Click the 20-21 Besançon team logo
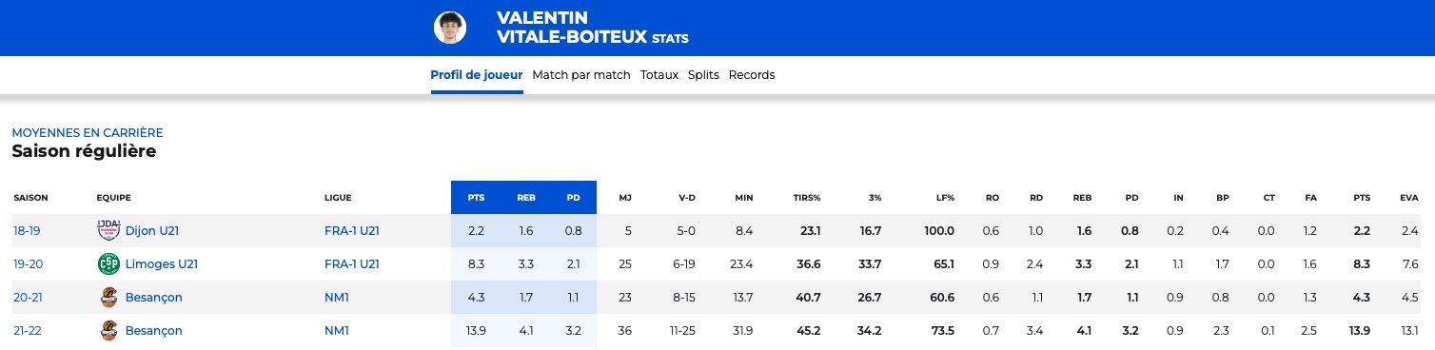This screenshot has width=1435, height=350. point(108,297)
